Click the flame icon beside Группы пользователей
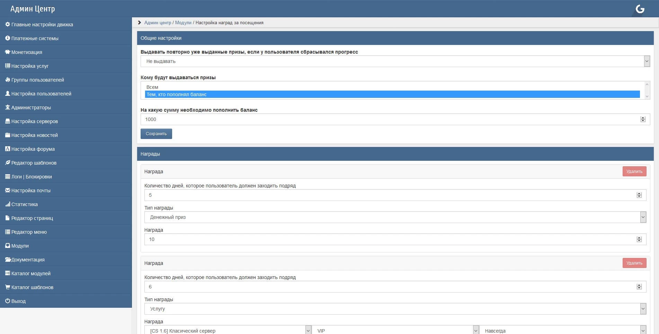The image size is (659, 334). pyautogui.click(x=8, y=80)
